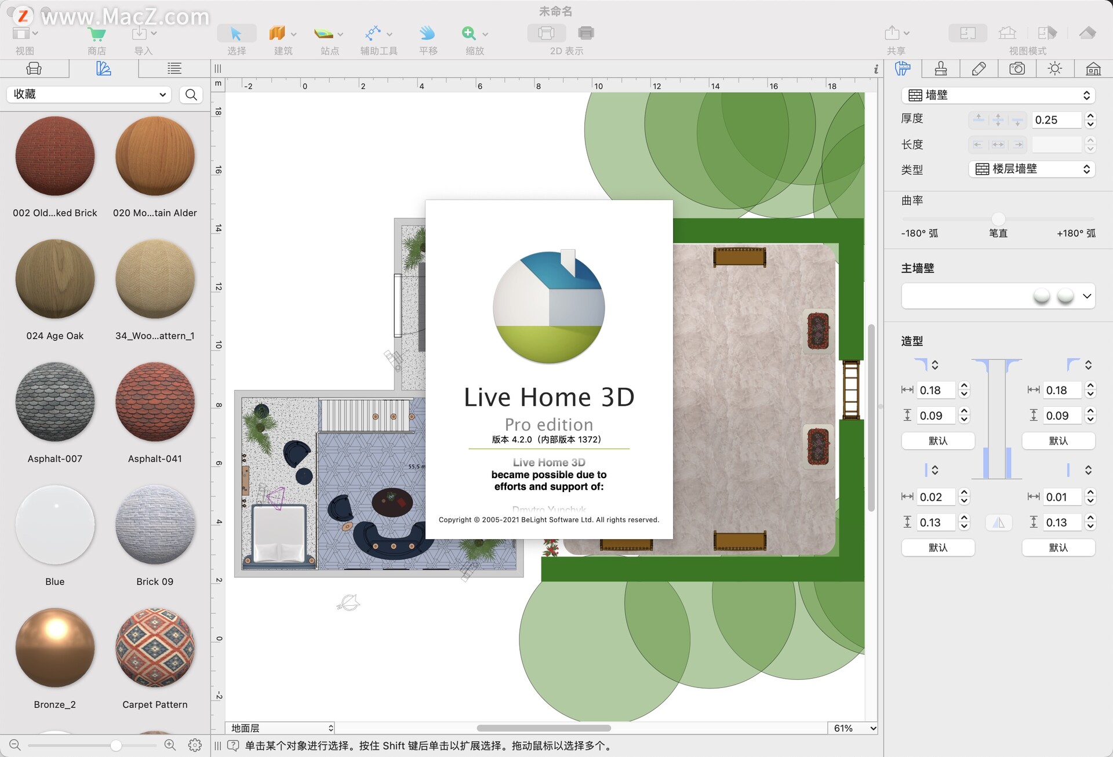This screenshot has height=757, width=1113.
Task: Open the 2D properties pencil tab
Action: (979, 68)
